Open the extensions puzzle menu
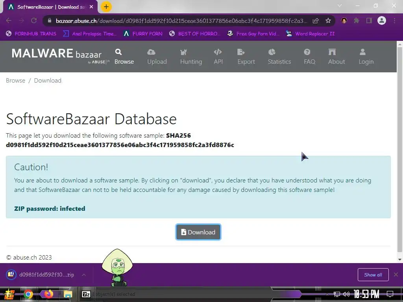The width and height of the screenshot is (403, 302). 357,20
